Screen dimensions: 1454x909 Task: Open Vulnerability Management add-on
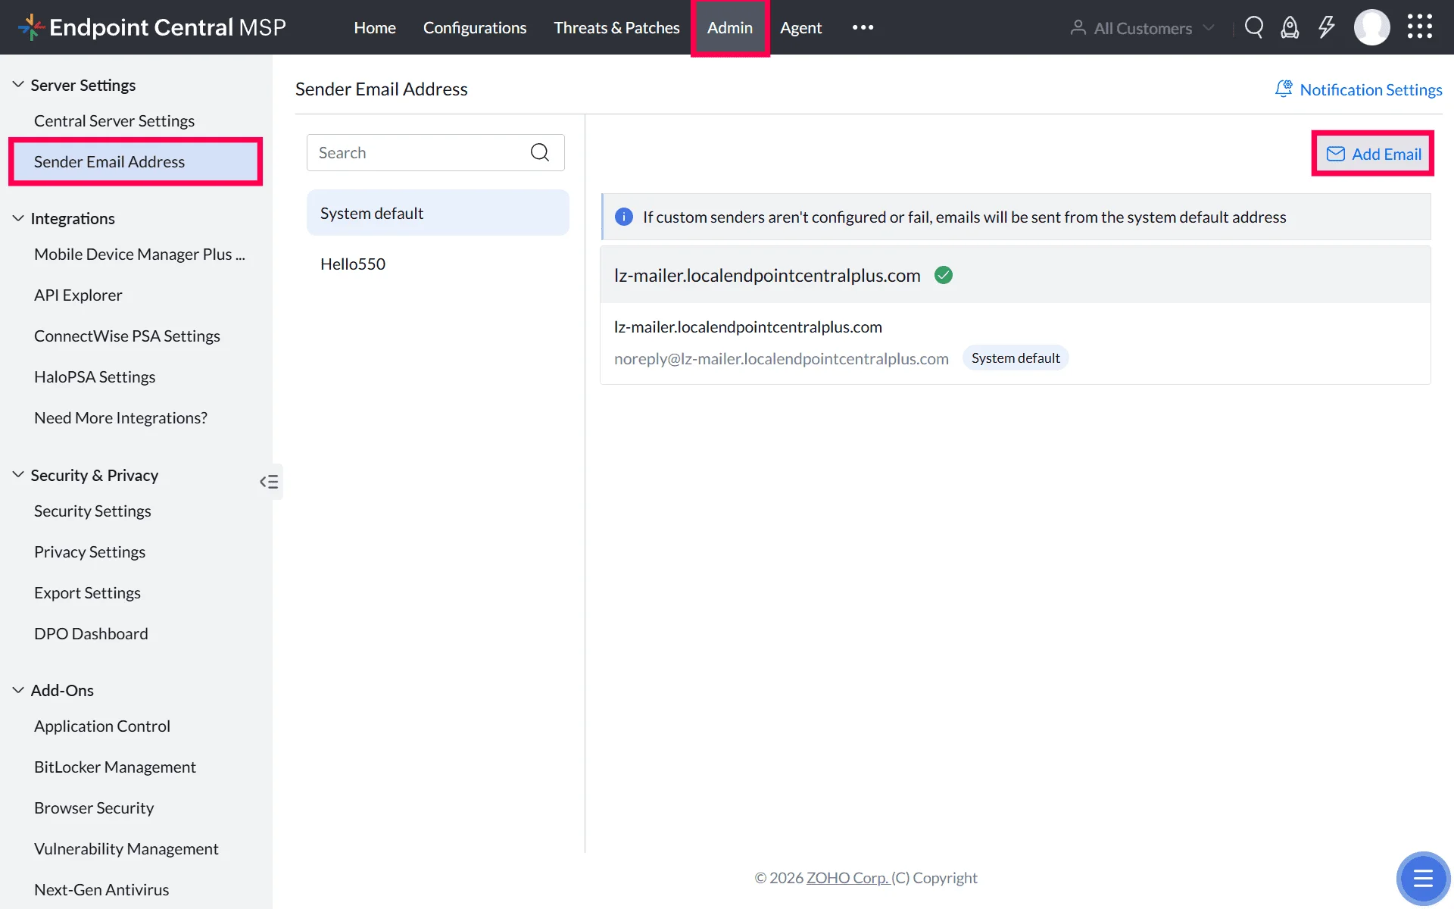[x=126, y=848]
